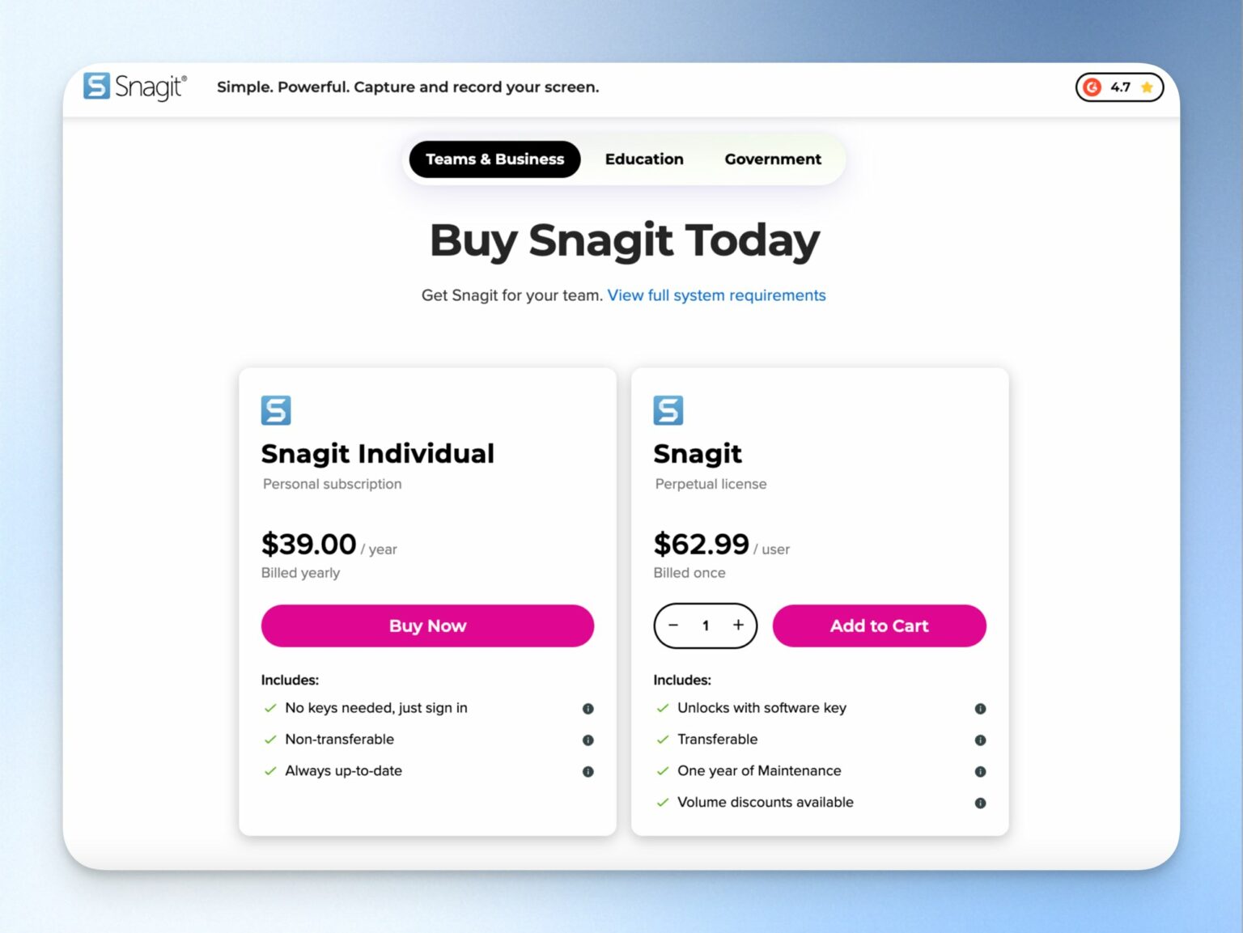Open info for 'Non-transferable' feature
The image size is (1243, 933).
(588, 740)
